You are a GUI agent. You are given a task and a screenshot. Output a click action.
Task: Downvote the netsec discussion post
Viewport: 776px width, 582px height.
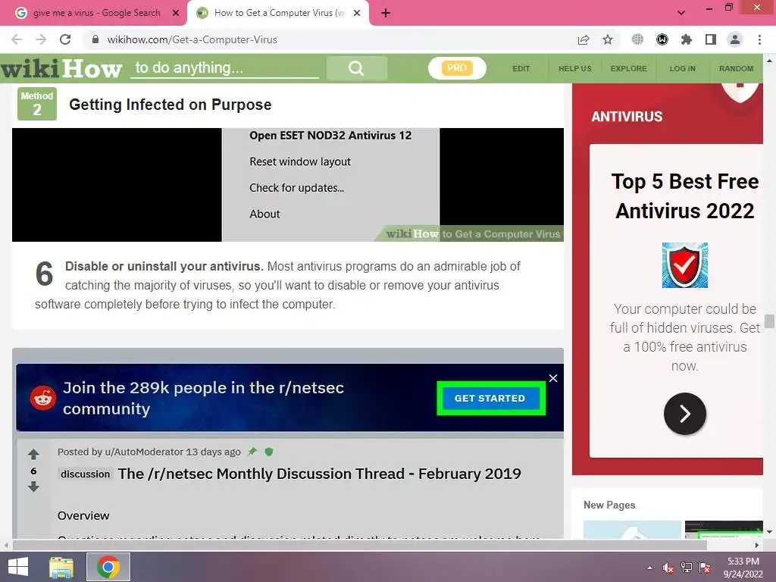33,487
